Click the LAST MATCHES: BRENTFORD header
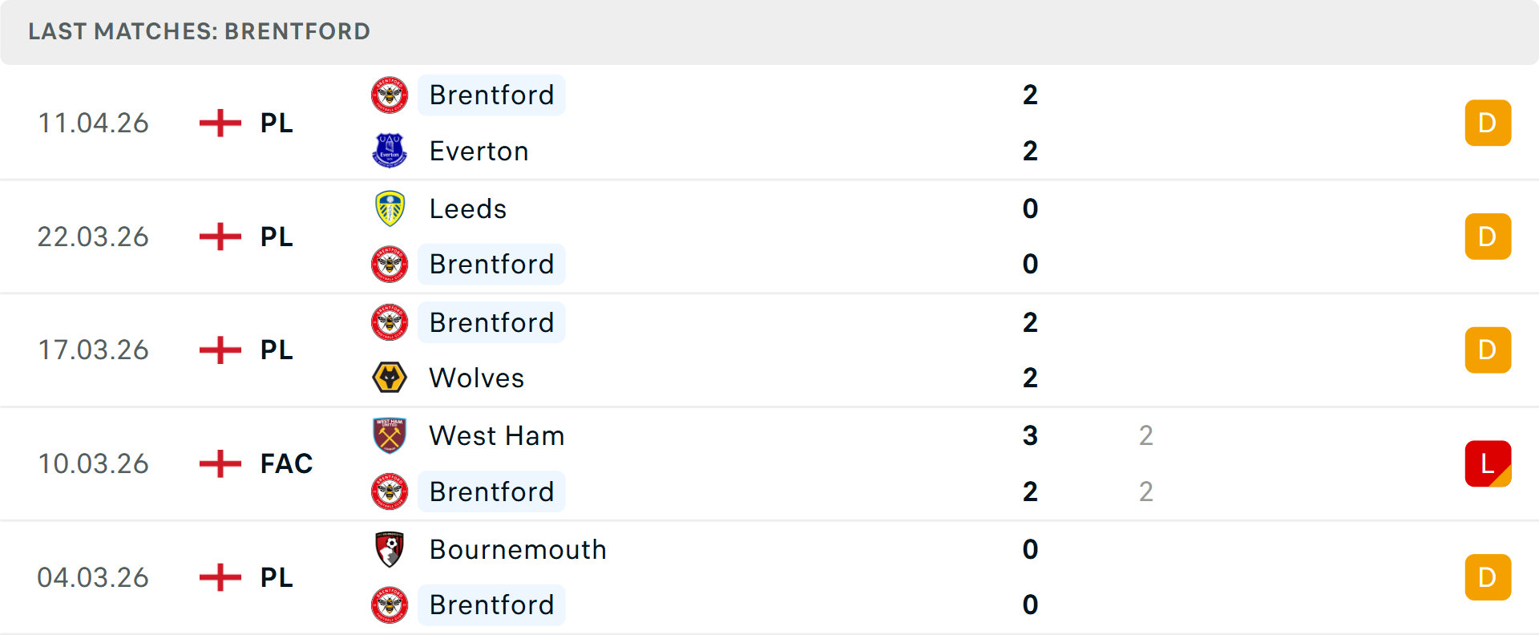The height and width of the screenshot is (635, 1539). (x=198, y=31)
